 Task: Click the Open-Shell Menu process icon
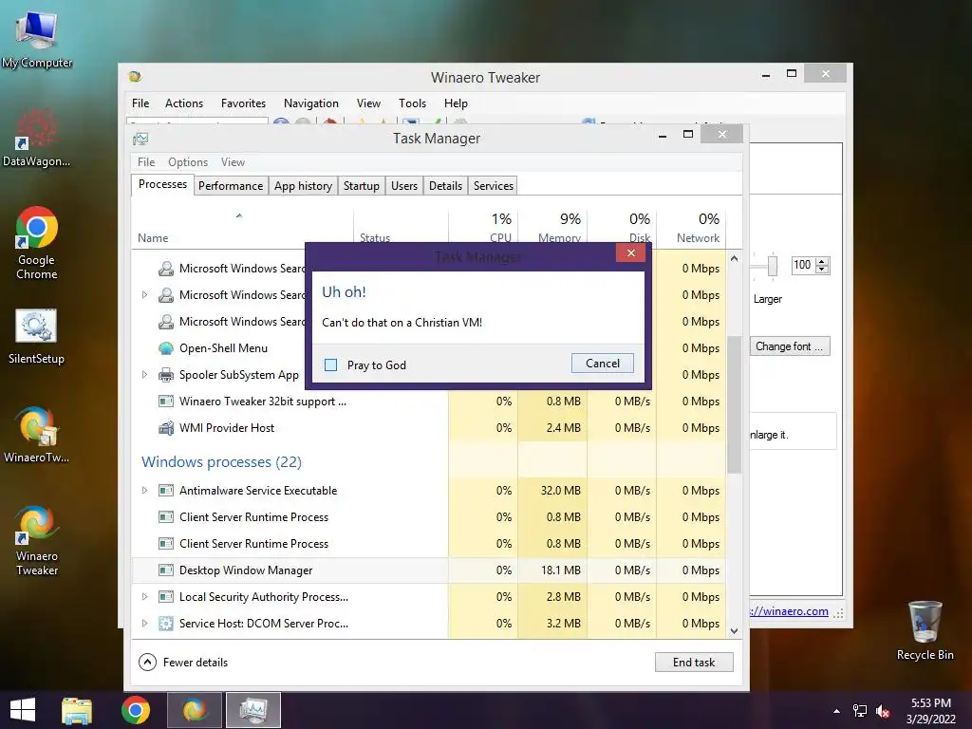(165, 348)
